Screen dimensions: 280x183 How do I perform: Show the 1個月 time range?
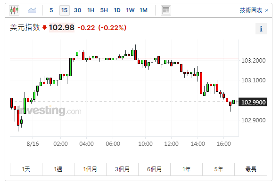[x=90, y=169]
